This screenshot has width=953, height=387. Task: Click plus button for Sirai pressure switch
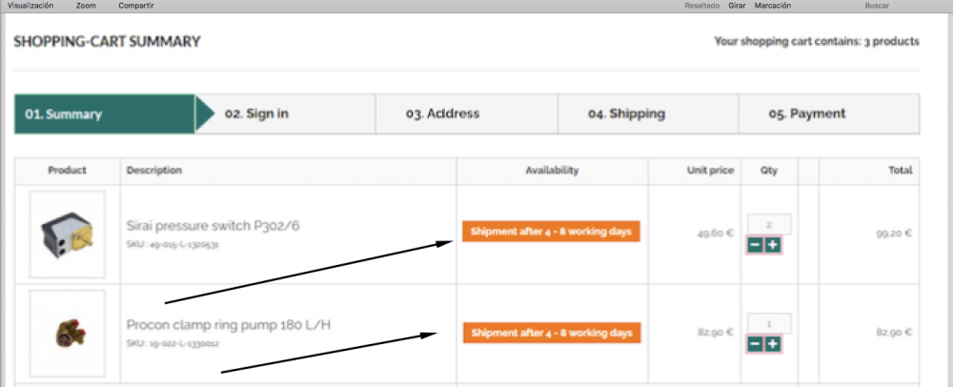click(772, 245)
